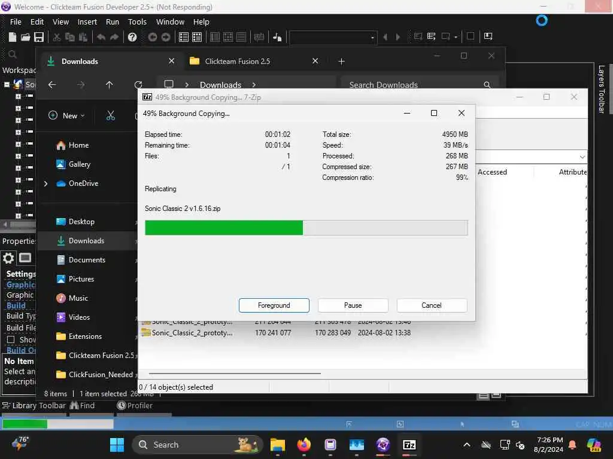Go up one folder level in Explorer

tap(109, 85)
